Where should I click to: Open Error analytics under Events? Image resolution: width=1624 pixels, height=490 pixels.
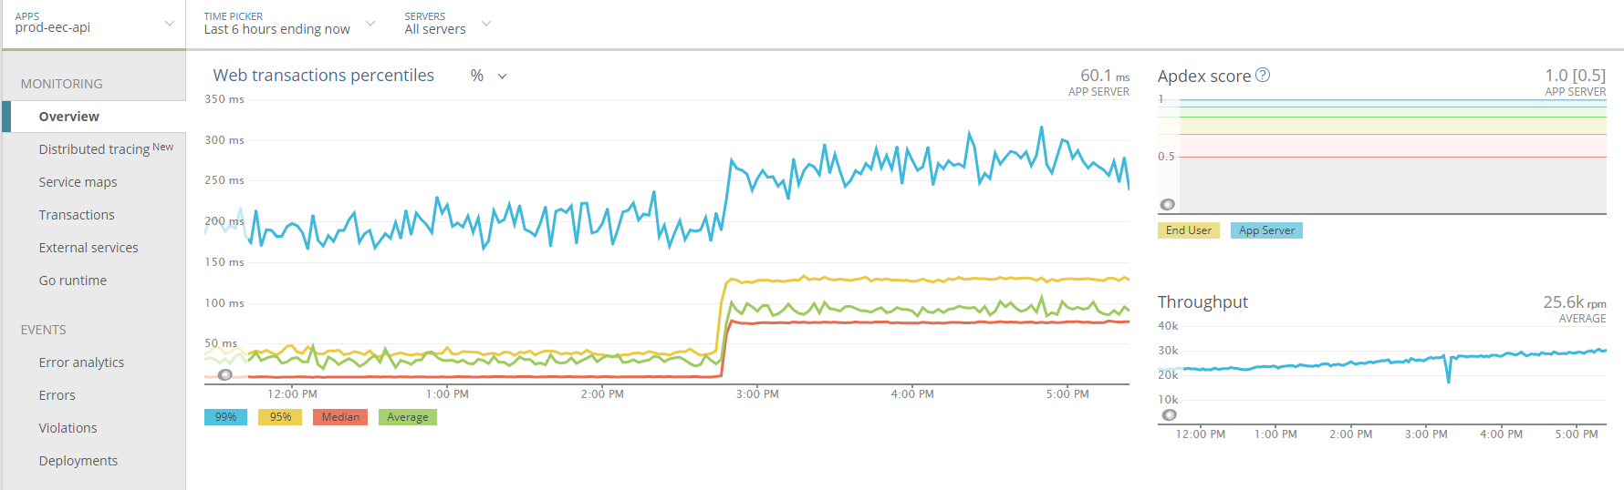click(x=81, y=362)
